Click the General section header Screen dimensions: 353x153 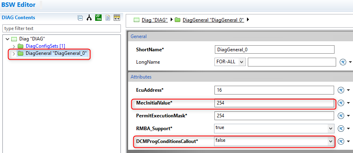click(241, 36)
